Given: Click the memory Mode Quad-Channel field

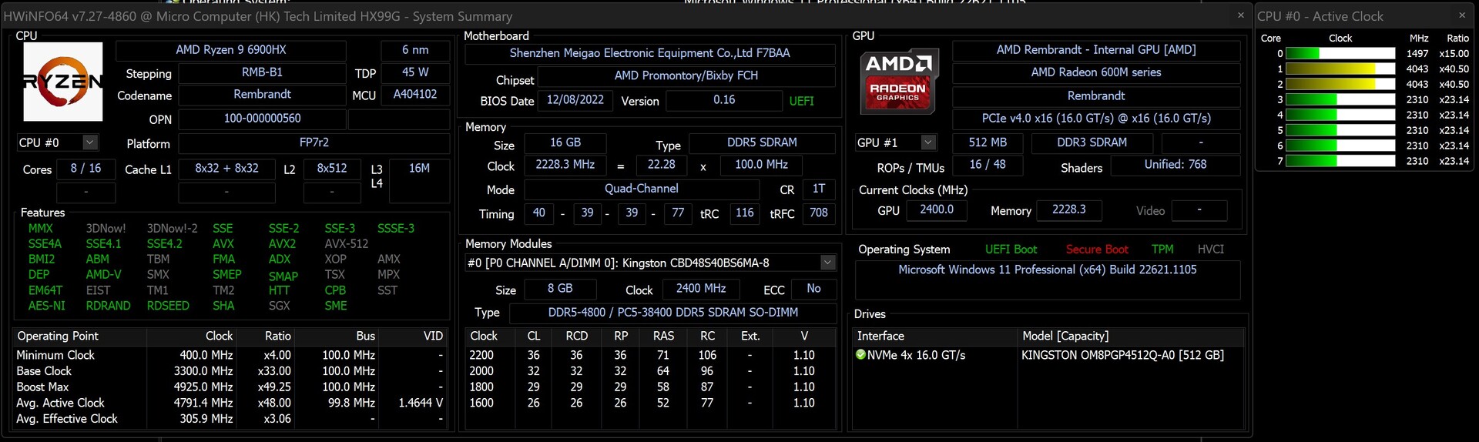Looking at the screenshot, I should tap(641, 189).
